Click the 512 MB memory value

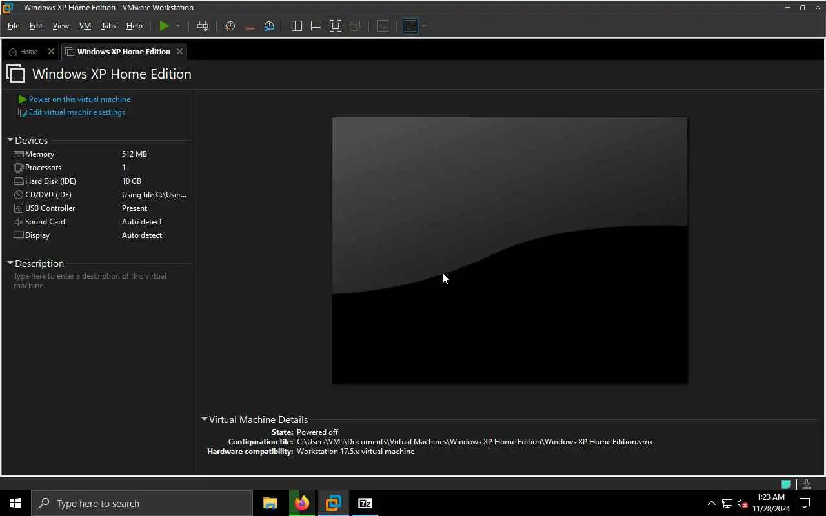tap(134, 154)
